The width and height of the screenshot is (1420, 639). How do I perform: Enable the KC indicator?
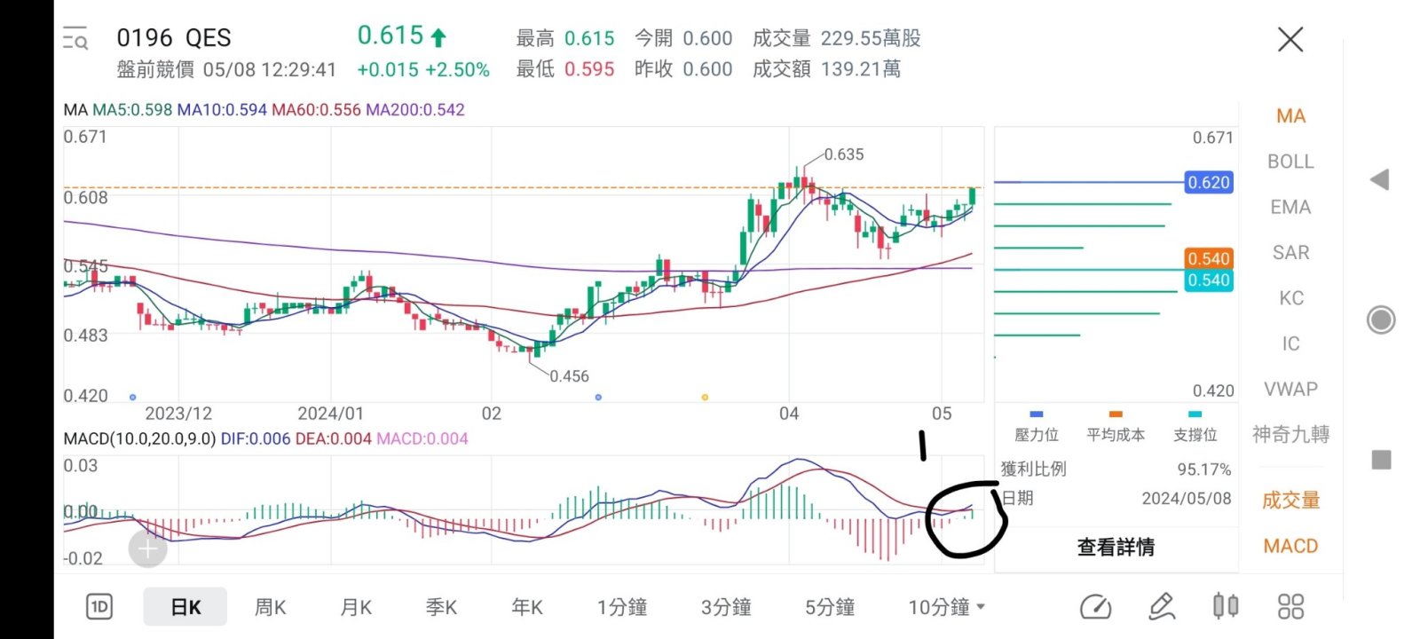(1290, 298)
